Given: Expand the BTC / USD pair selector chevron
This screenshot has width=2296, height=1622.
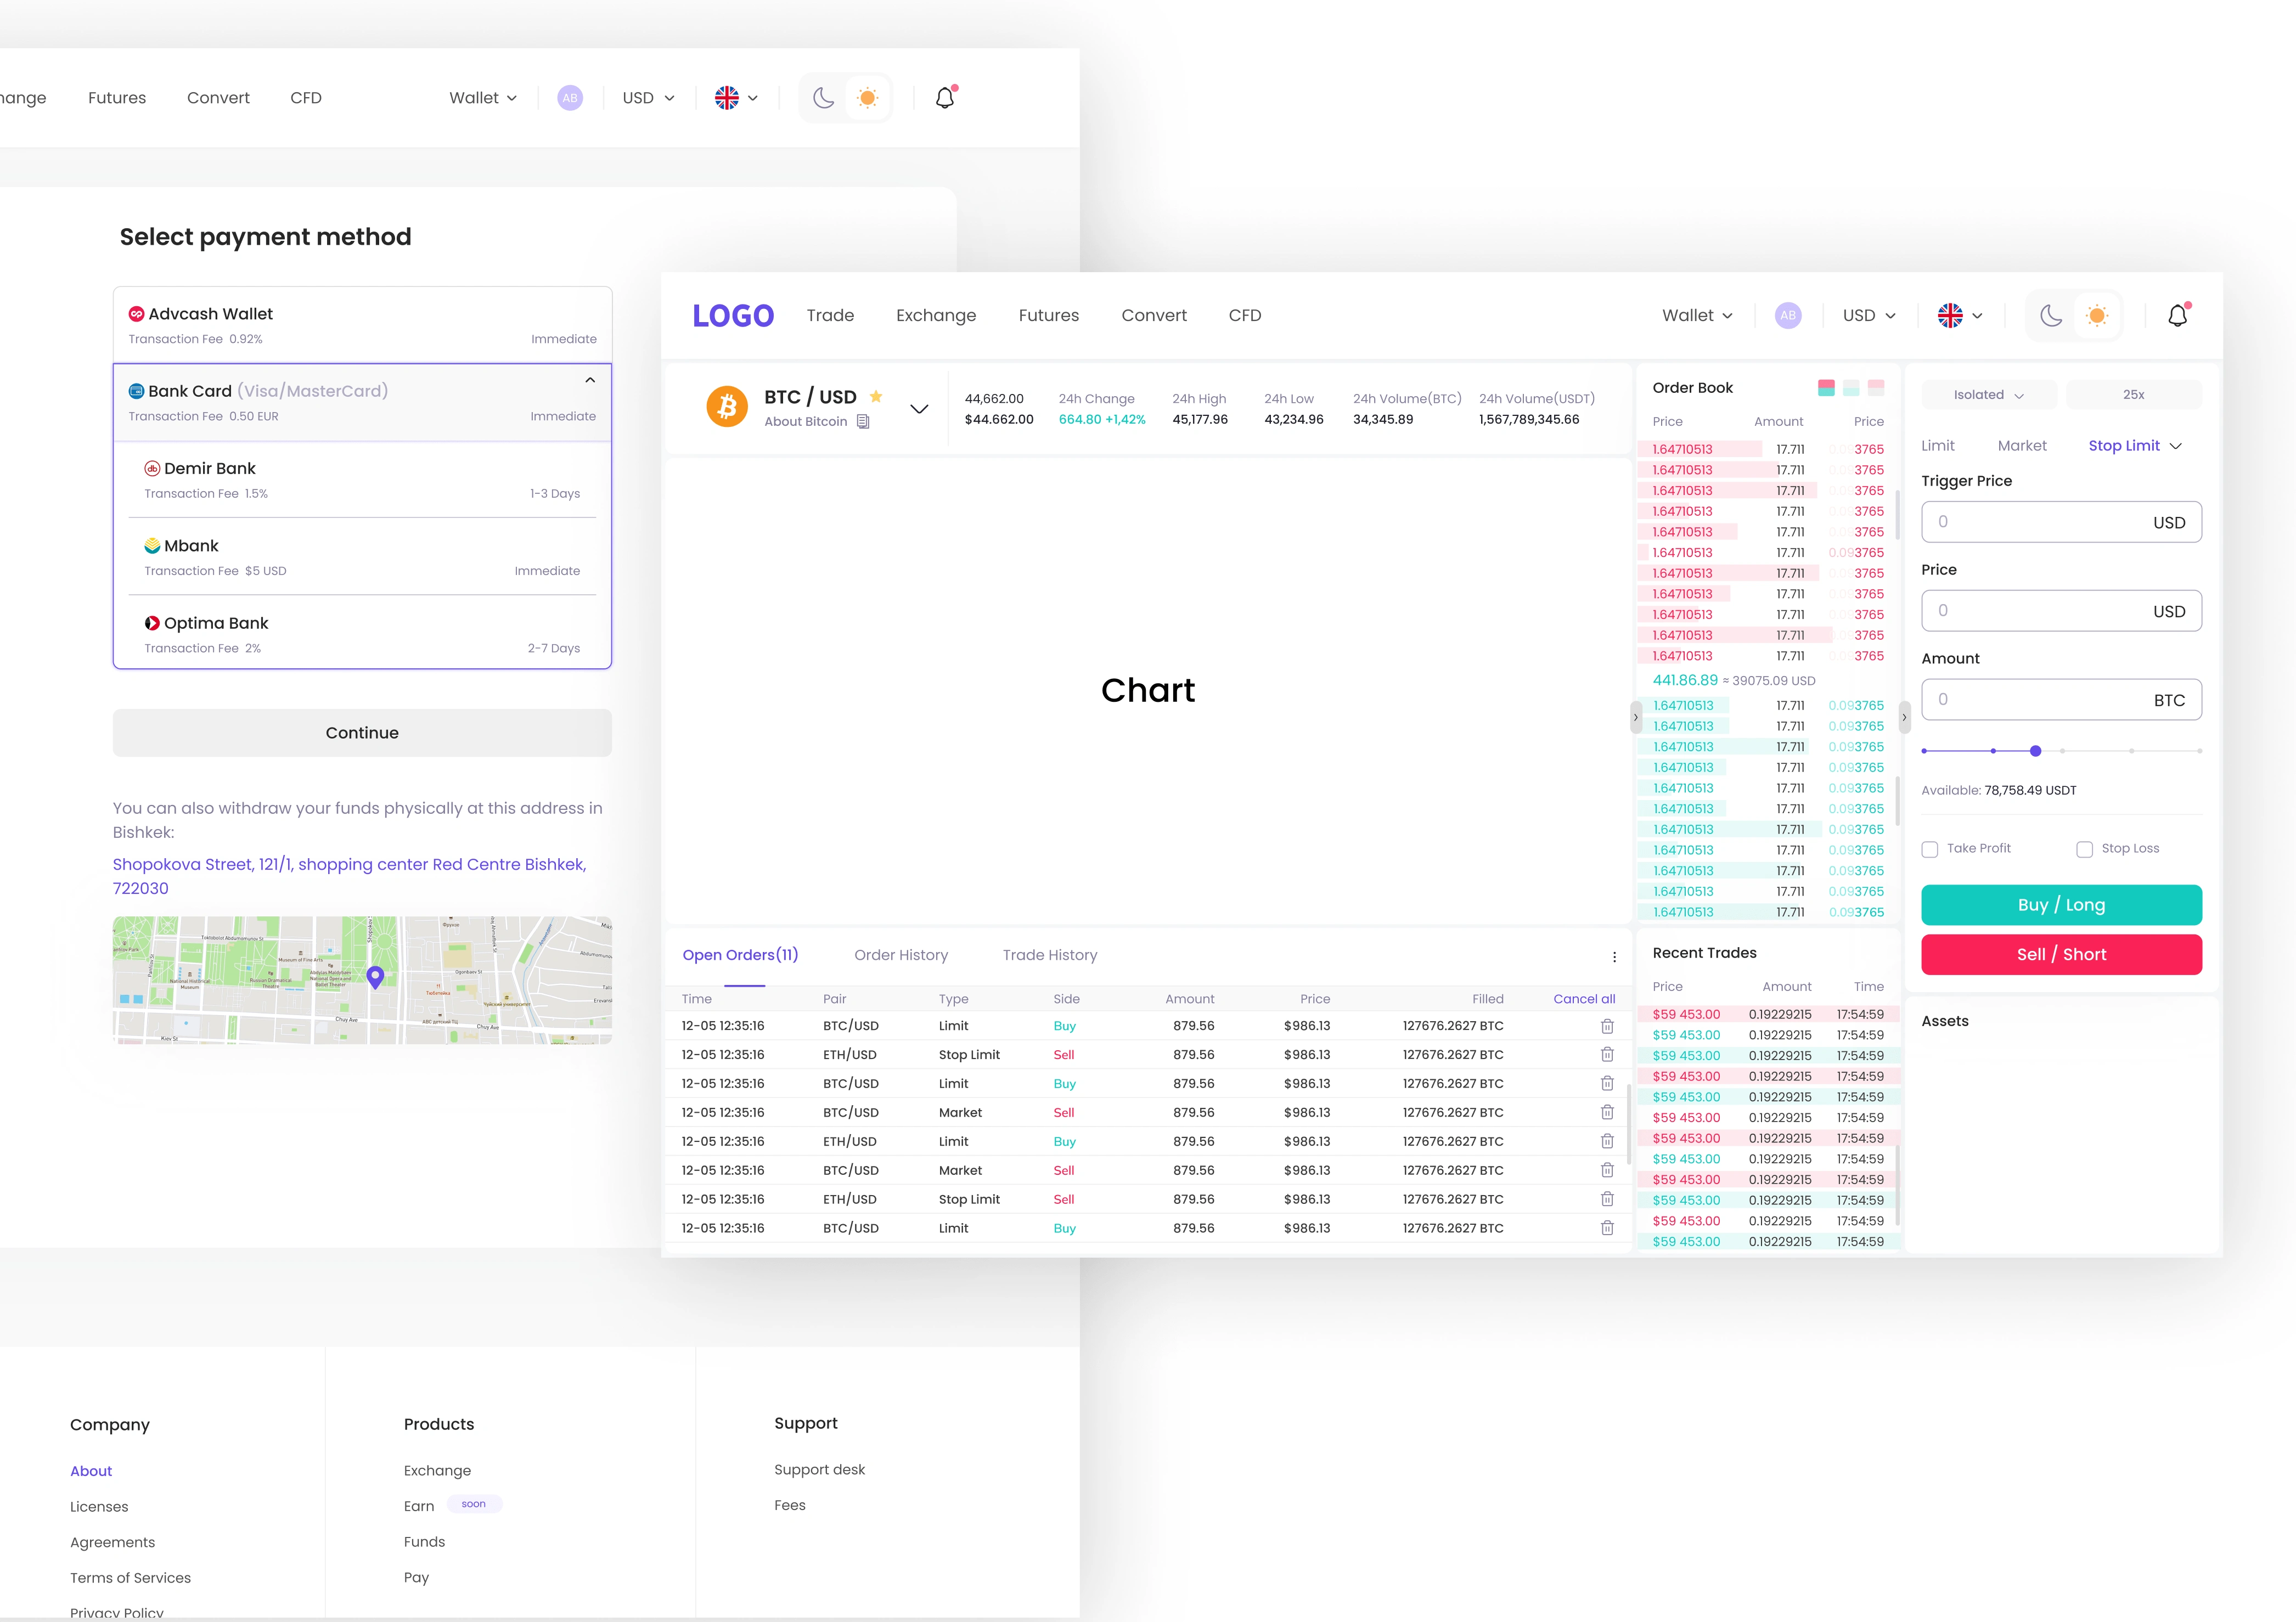Looking at the screenshot, I should pos(919,409).
